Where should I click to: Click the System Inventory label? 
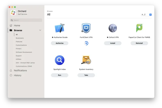86,69
